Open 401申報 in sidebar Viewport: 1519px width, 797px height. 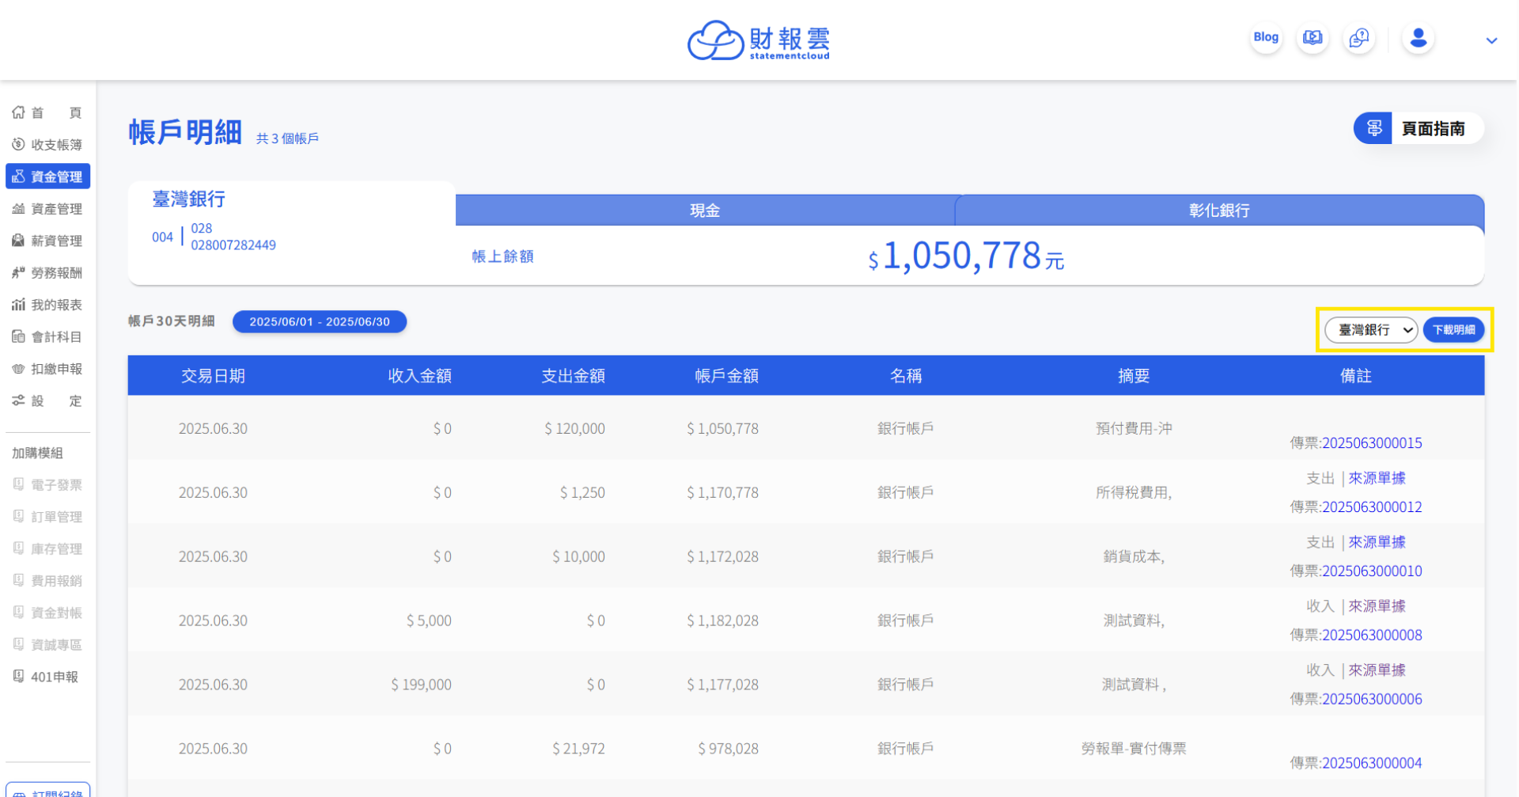tap(47, 677)
